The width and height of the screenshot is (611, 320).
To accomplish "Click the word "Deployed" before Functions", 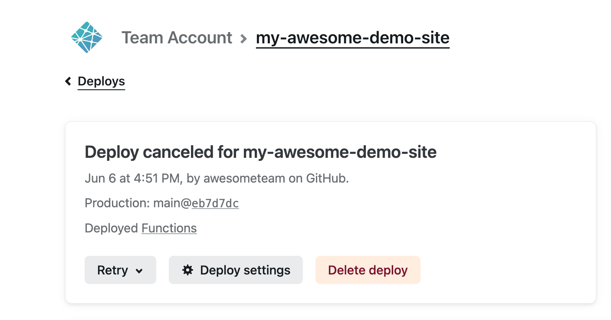I will pos(112,228).
